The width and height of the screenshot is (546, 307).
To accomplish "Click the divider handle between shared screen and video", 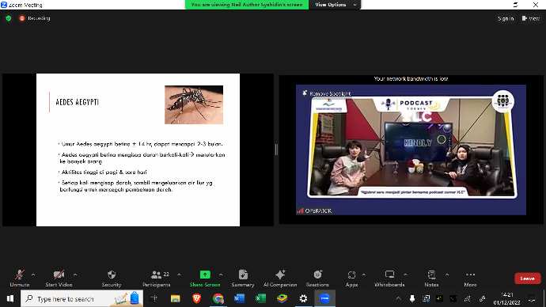I will (x=276, y=150).
